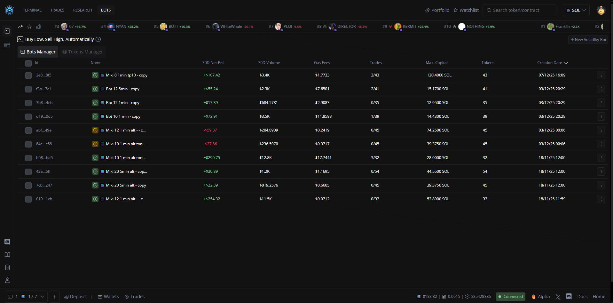Go to the RESEARCH menu
613x303 pixels.
pyautogui.click(x=83, y=10)
